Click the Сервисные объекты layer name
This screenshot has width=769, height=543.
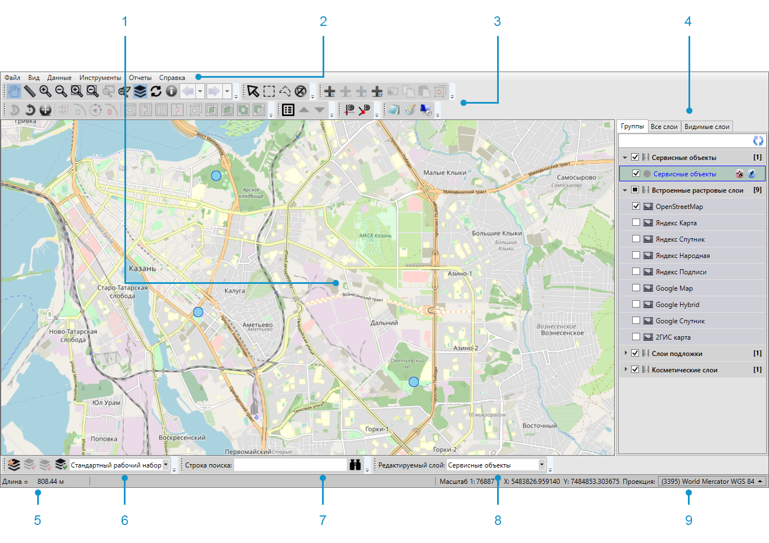click(685, 174)
